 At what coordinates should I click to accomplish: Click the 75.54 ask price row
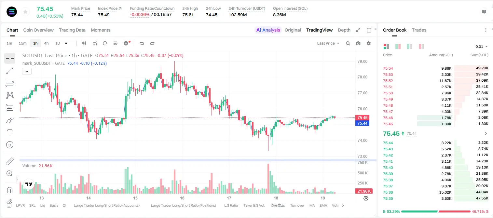[x=436, y=68]
